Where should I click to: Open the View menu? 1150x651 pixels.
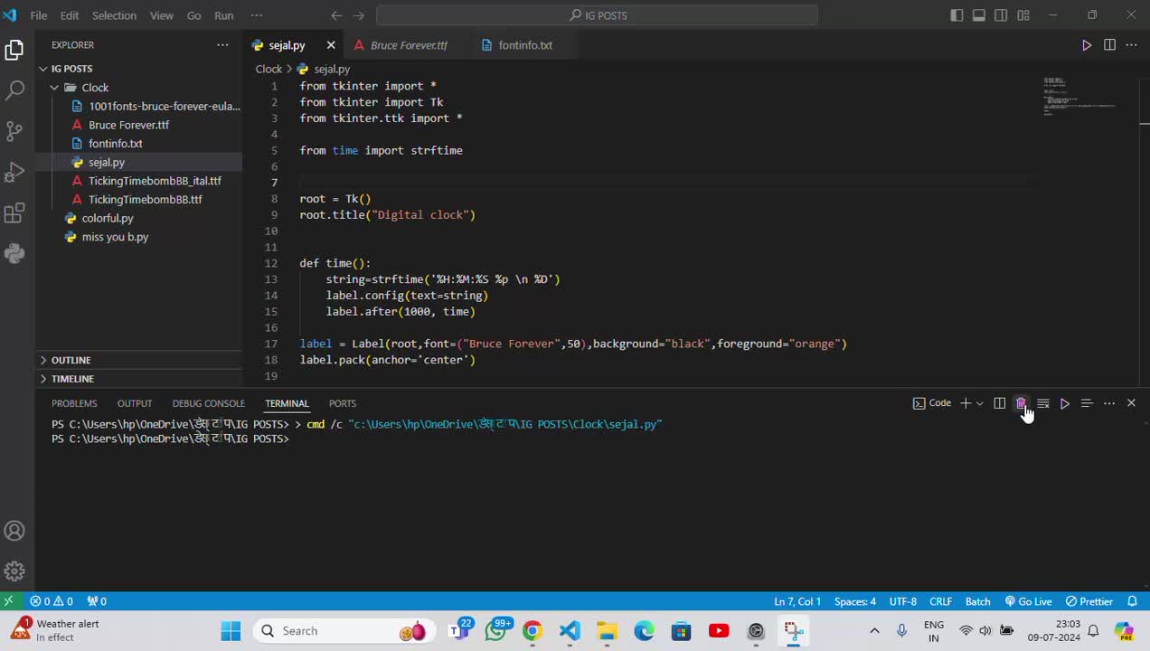point(162,15)
